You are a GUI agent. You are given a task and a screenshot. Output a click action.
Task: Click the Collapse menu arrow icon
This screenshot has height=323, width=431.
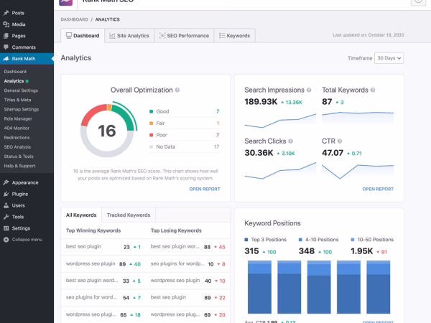pyautogui.click(x=6, y=240)
